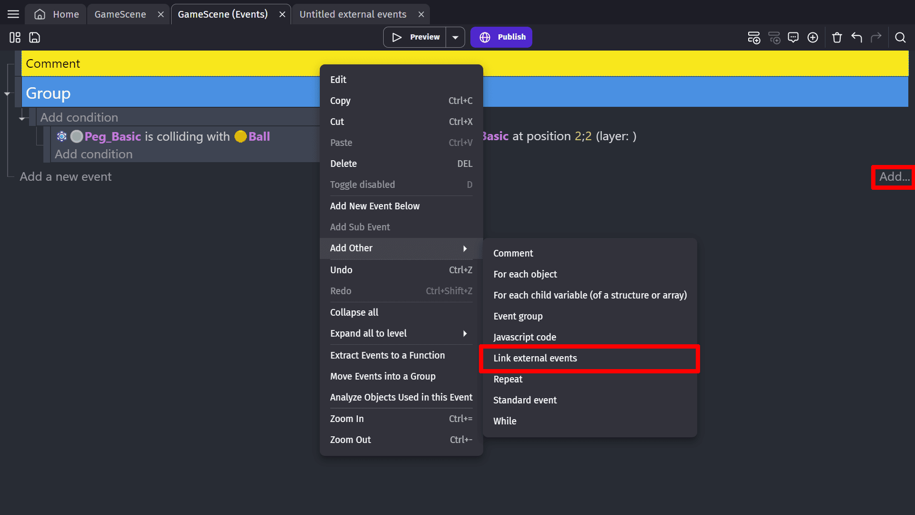Click 'Add a new event' link
The height and width of the screenshot is (515, 915).
(66, 176)
